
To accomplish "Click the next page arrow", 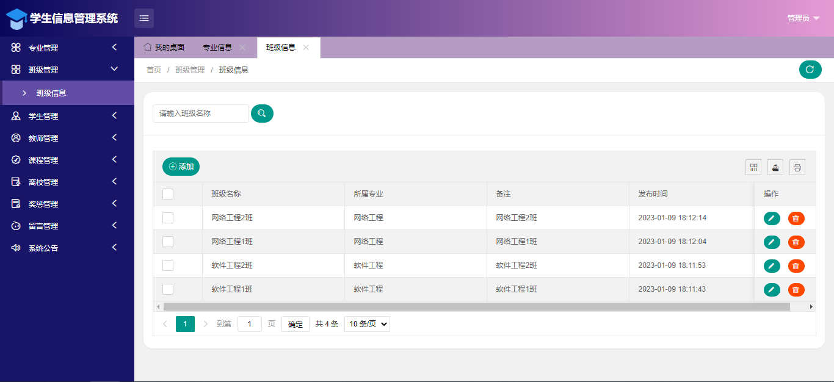I will click(x=206, y=324).
